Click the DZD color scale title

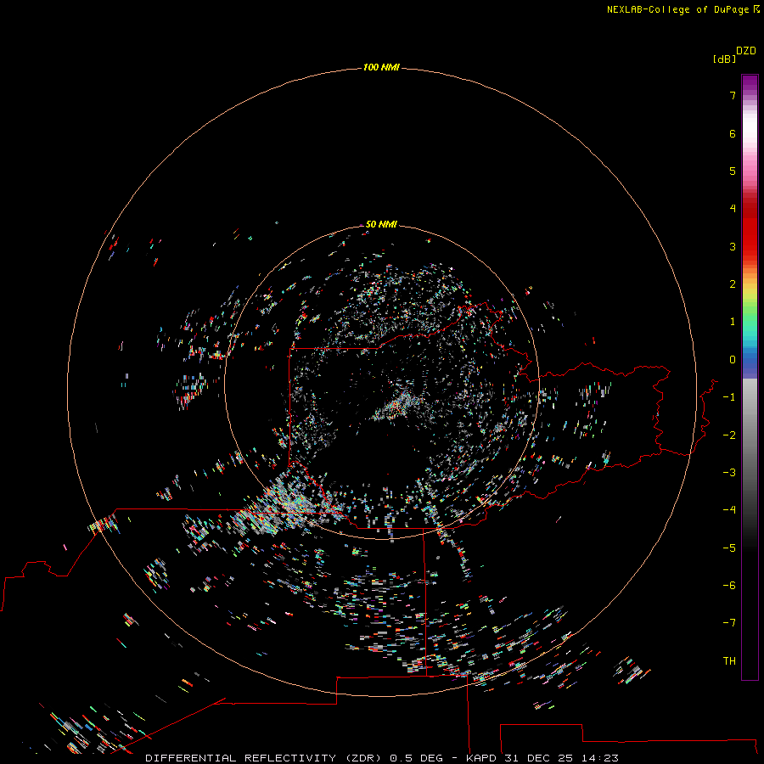746,51
